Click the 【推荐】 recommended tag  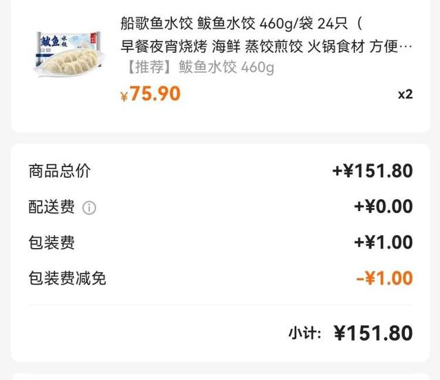point(148,67)
